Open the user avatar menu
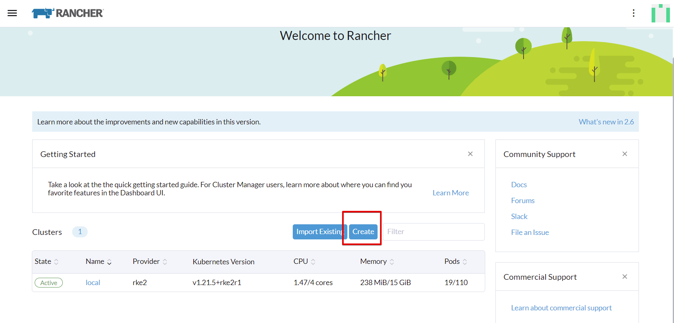Screen dimensions: 674x323 [661, 13]
